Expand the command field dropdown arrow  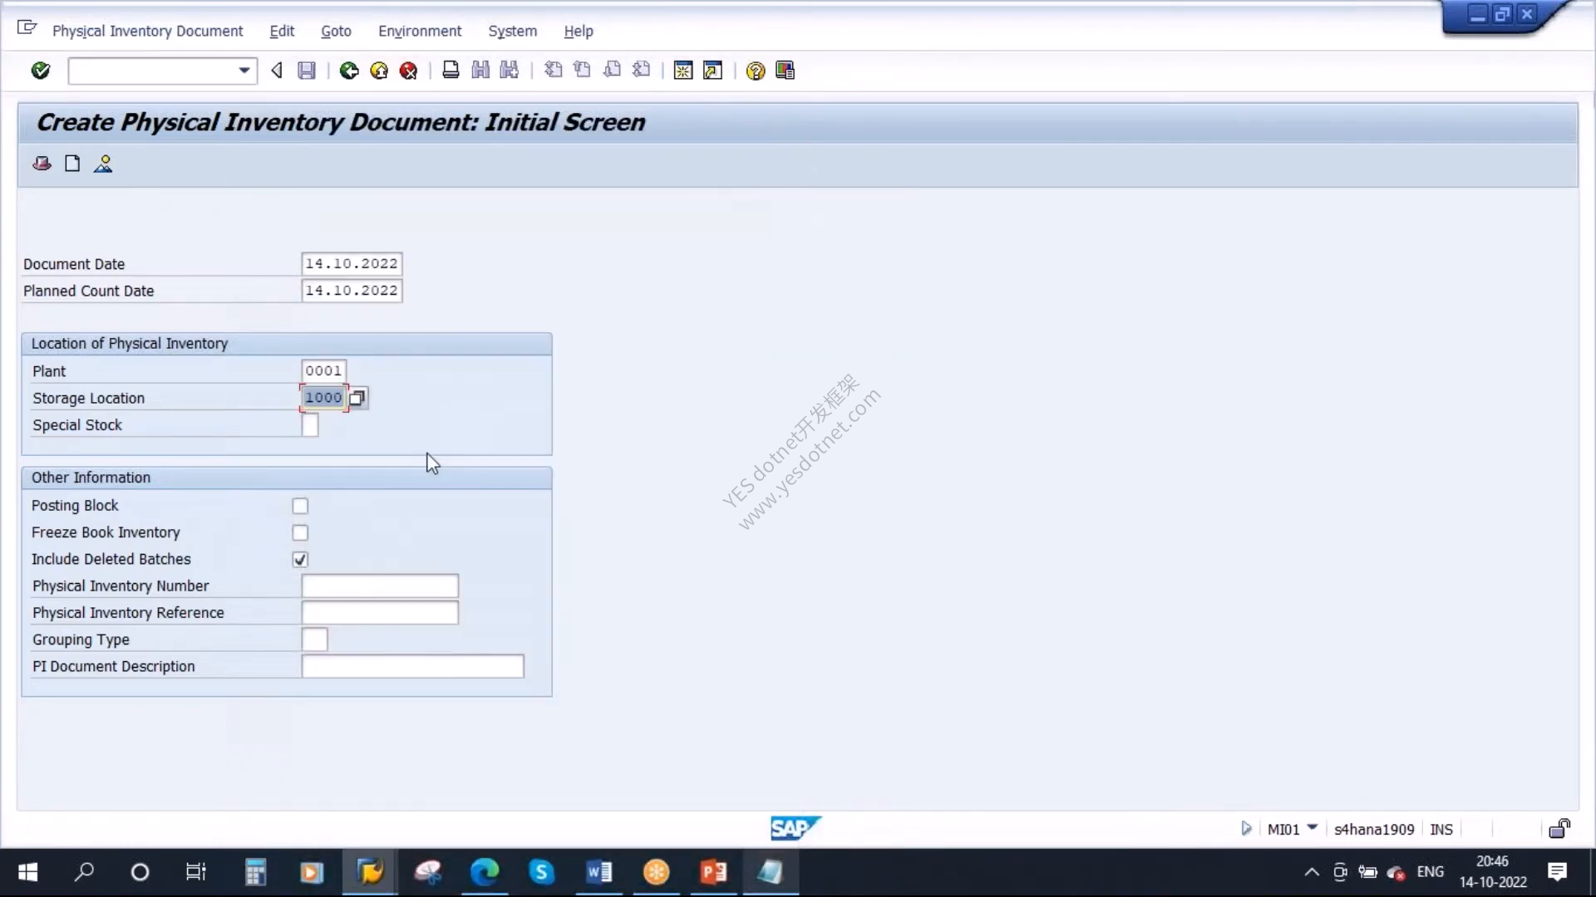[244, 71]
